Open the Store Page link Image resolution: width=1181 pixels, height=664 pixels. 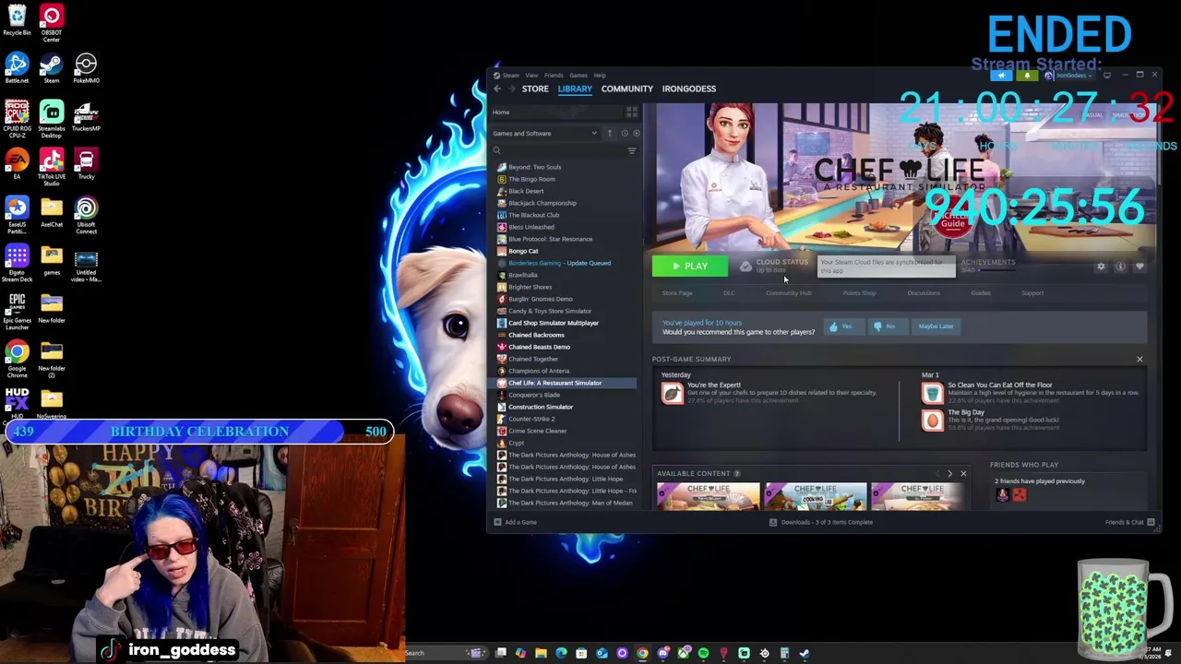click(x=677, y=293)
